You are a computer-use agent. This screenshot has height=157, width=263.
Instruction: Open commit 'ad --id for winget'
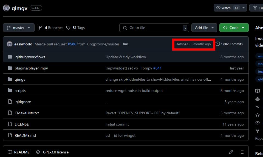pyautogui.click(x=120, y=135)
